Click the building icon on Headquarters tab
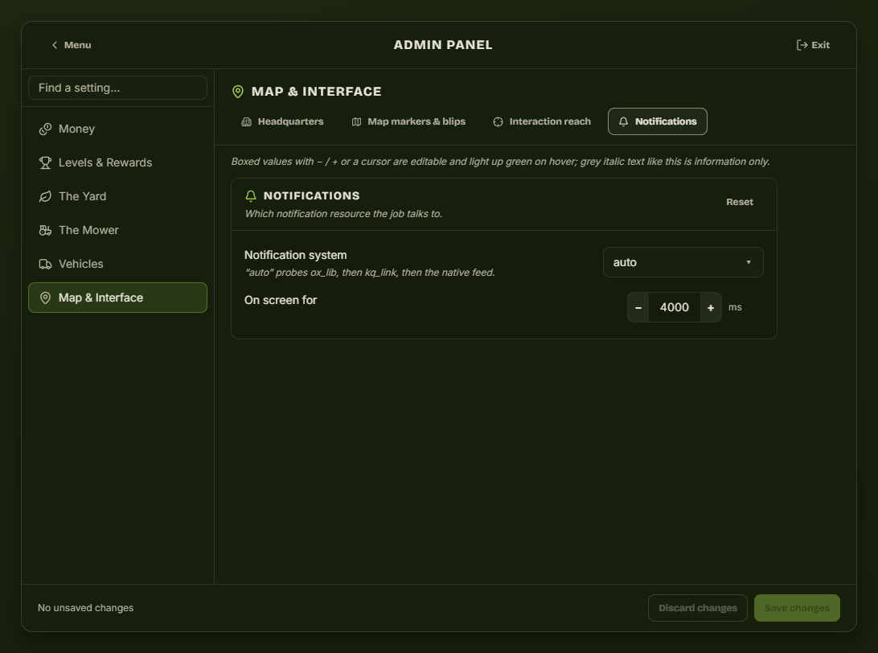 246,121
